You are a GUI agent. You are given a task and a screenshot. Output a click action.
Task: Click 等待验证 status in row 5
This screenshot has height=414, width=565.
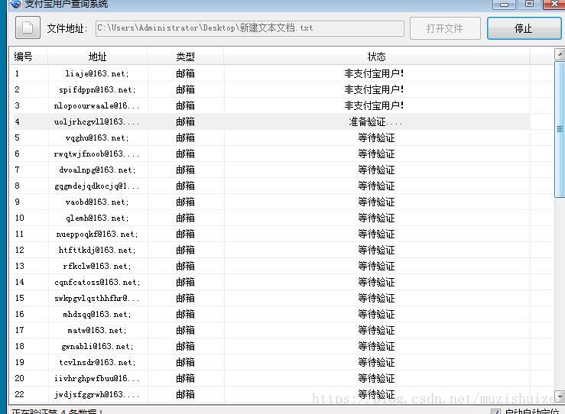pos(377,137)
